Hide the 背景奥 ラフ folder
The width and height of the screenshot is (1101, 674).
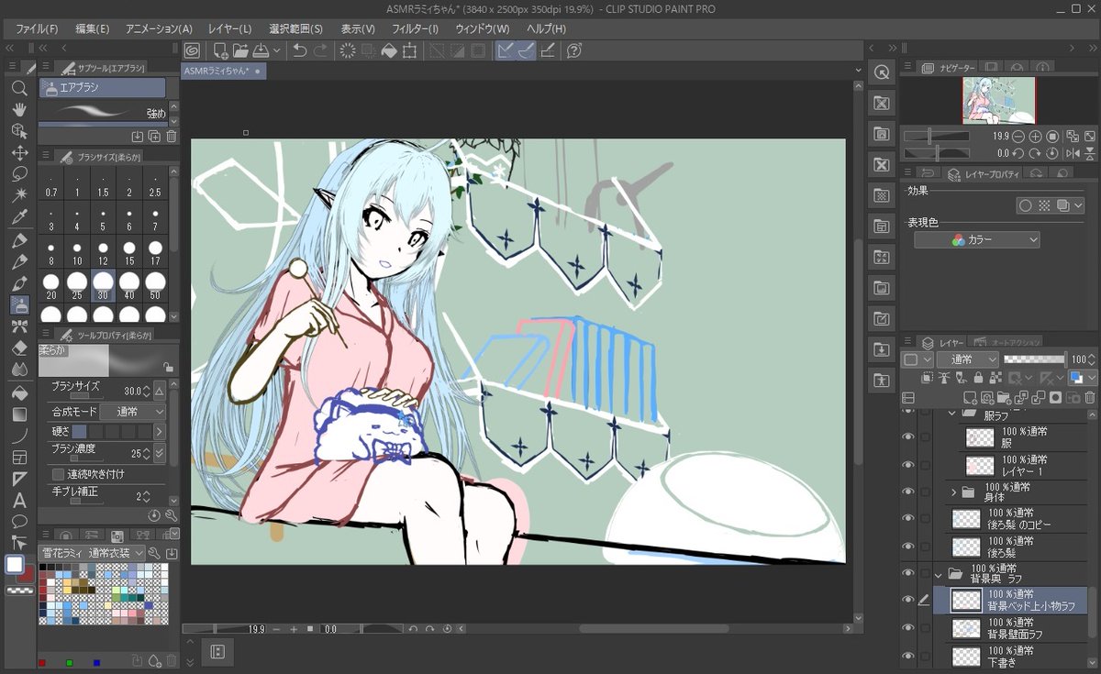click(908, 574)
